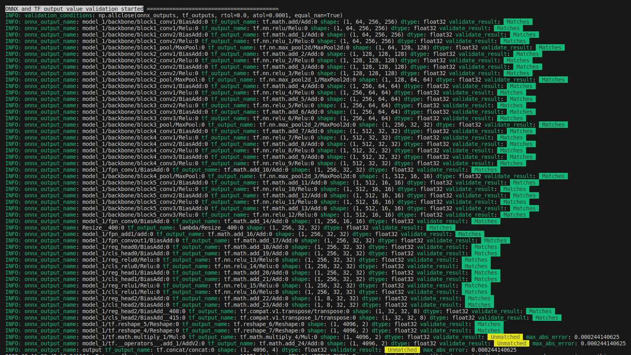631x355 pixels.
Task: Click 'tf.math.add_19/Add:0' tf output name
Action: [x=256, y=253]
